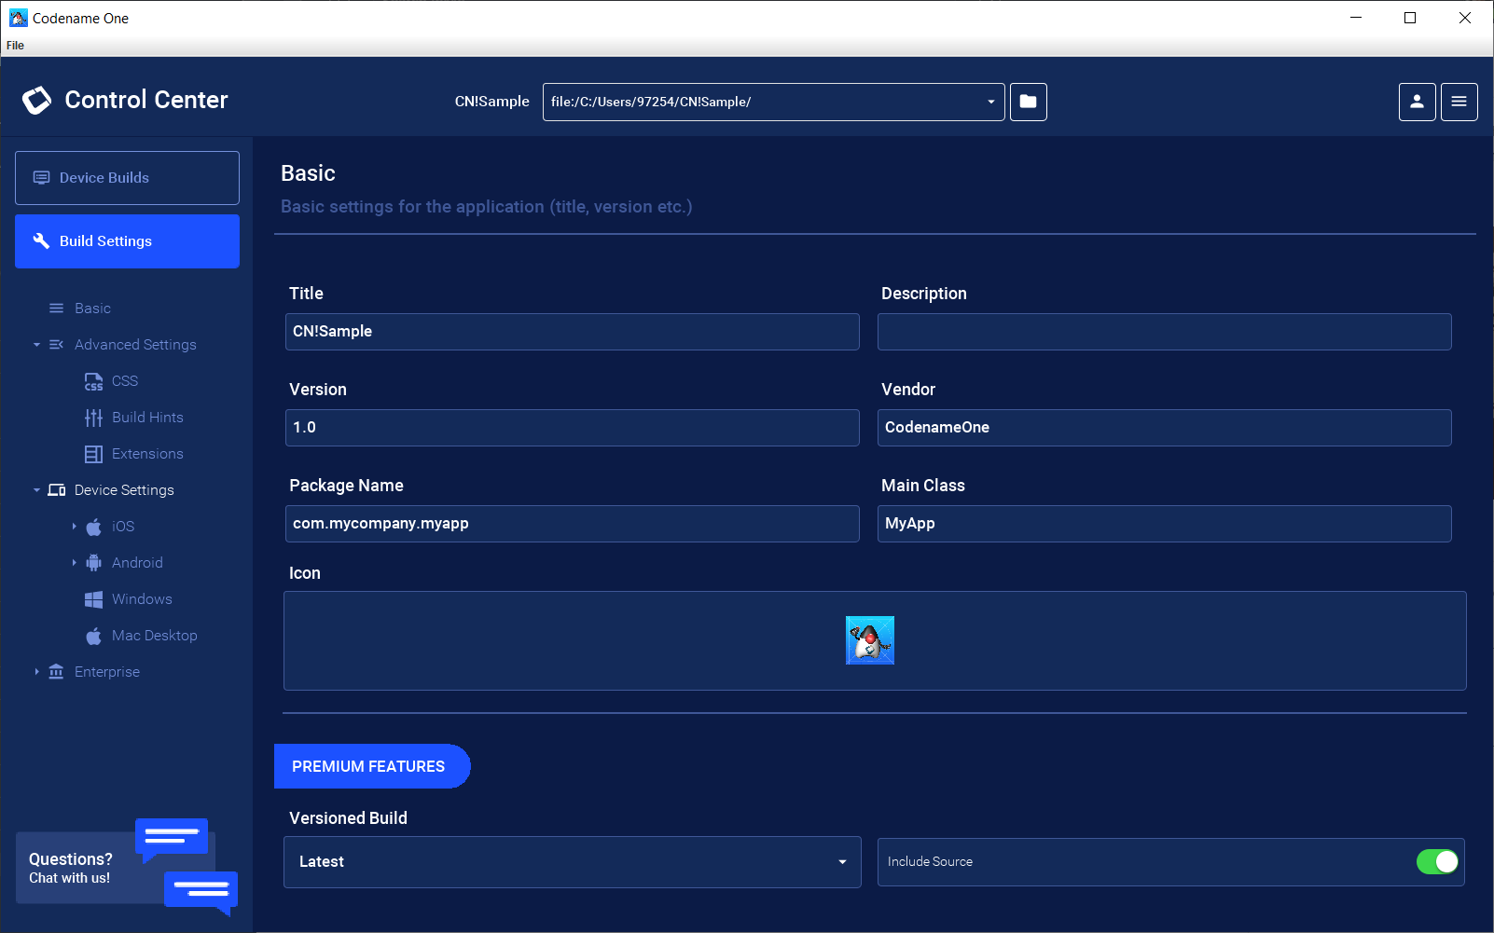1494x933 pixels.
Task: Open Windows settings via Windows logo icon
Action: point(94,599)
